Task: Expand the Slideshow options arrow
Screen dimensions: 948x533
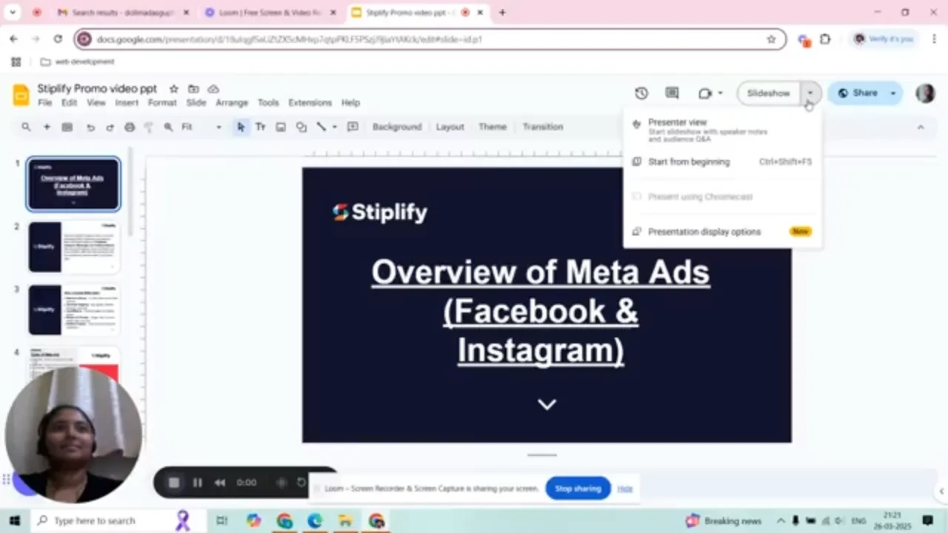Action: click(x=811, y=93)
